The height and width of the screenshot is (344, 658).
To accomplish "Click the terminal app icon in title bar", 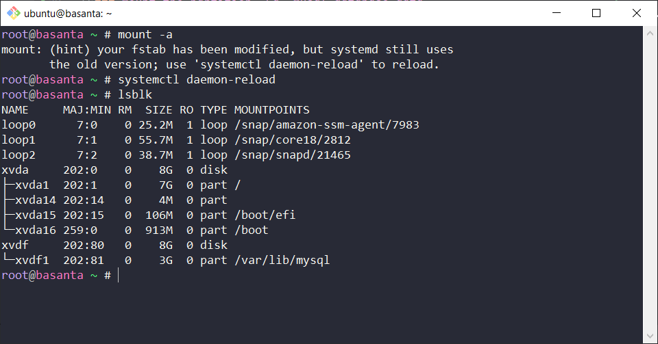I will click(x=12, y=13).
